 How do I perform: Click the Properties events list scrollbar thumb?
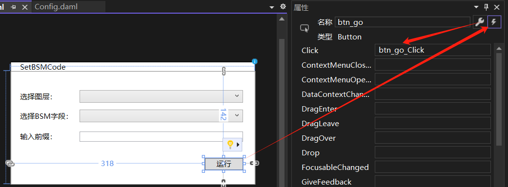(x=499, y=99)
